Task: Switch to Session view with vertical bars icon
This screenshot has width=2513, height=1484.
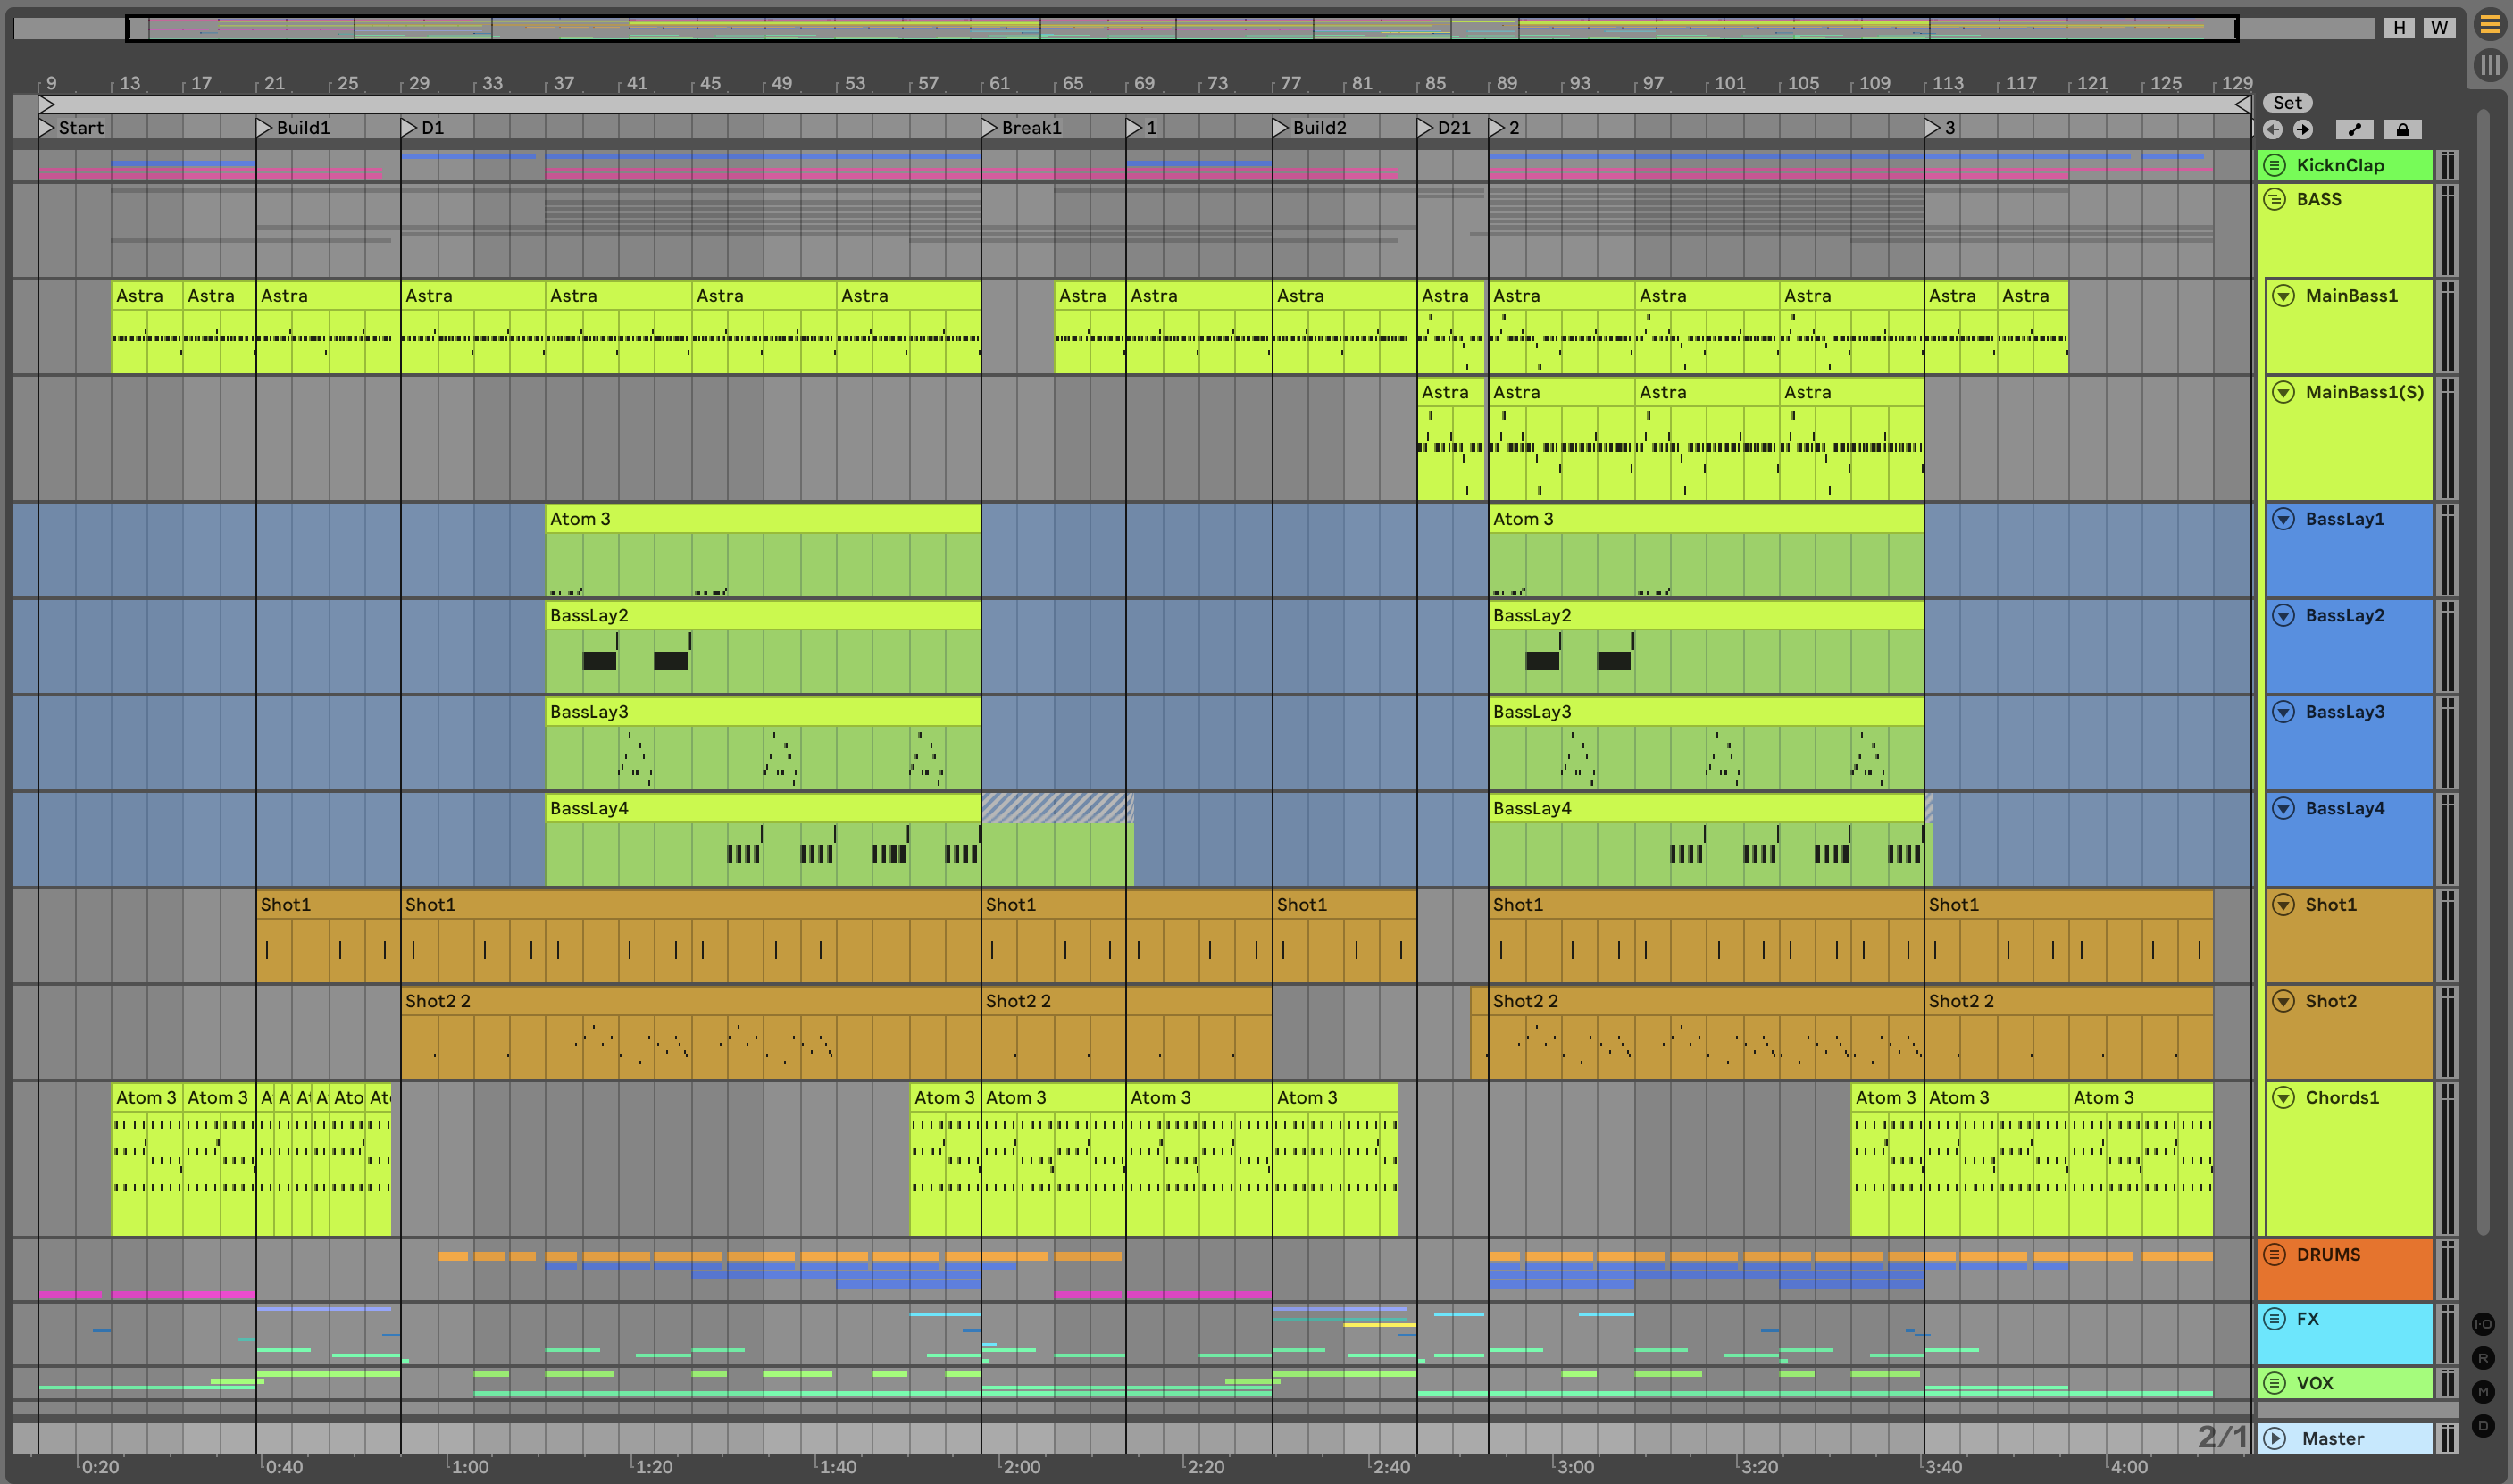Action: 2489,66
